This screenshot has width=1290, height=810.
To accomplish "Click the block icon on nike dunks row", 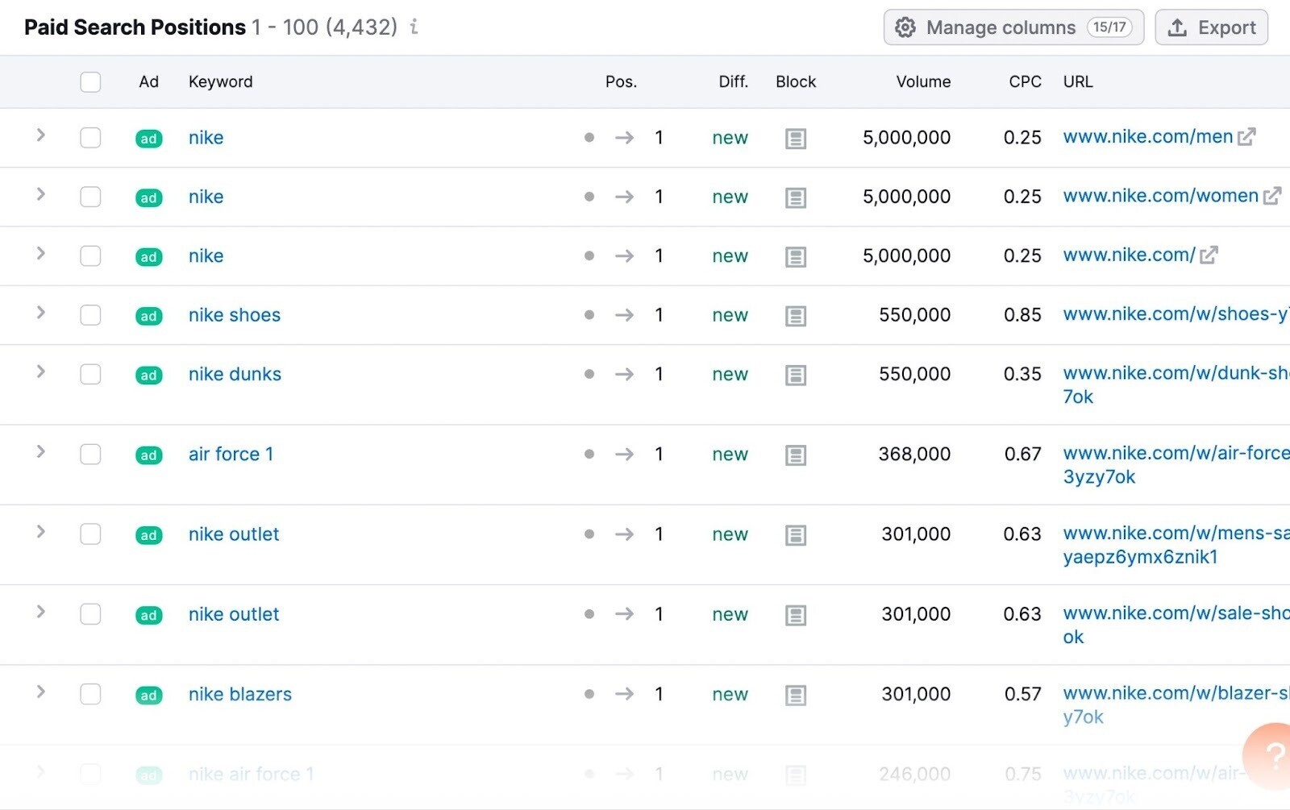I will [x=795, y=374].
